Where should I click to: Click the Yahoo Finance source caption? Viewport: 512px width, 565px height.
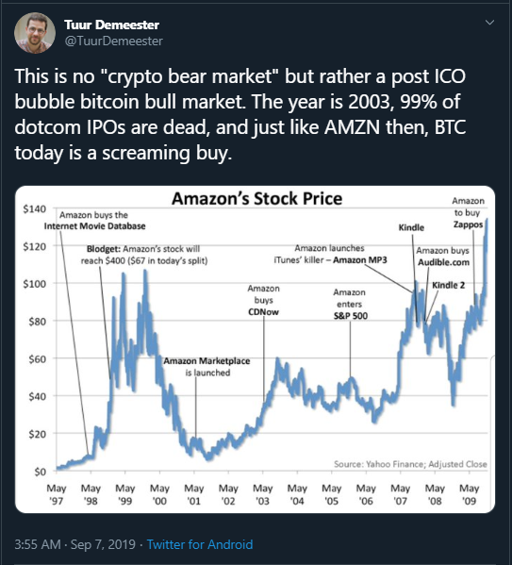coord(410,464)
